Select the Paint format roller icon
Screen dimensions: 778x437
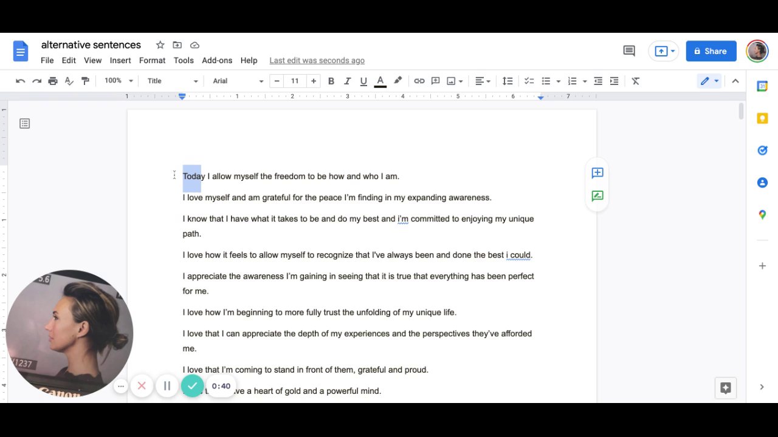click(x=85, y=81)
